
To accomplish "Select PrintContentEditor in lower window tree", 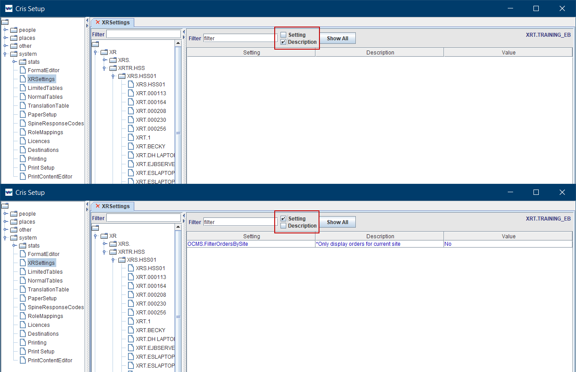I will (x=50, y=360).
